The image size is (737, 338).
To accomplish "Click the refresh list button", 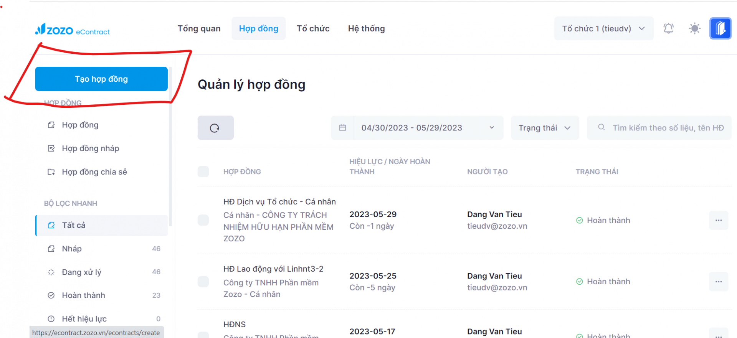I will (215, 128).
